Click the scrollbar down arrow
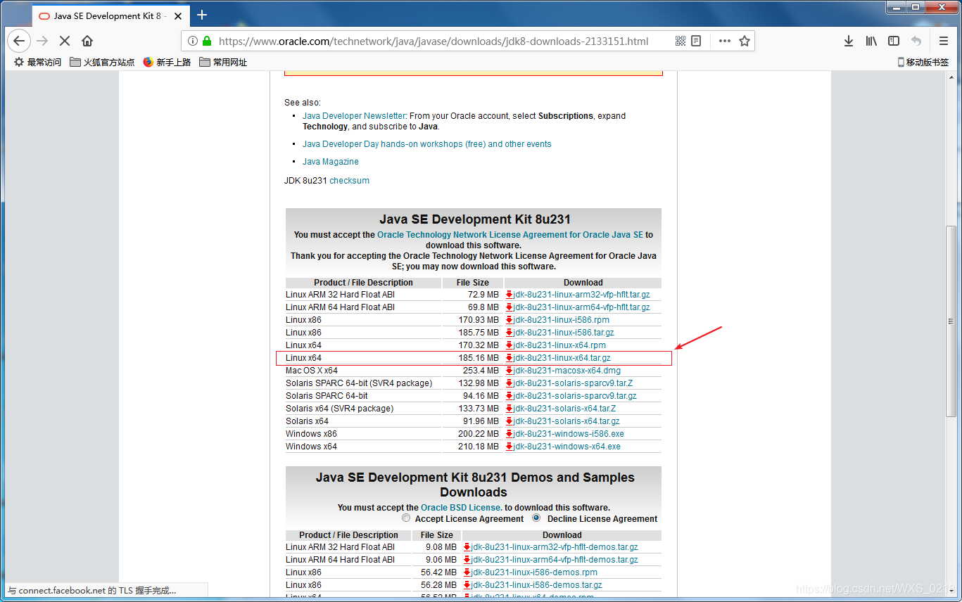This screenshot has height=602, width=962. point(951,591)
